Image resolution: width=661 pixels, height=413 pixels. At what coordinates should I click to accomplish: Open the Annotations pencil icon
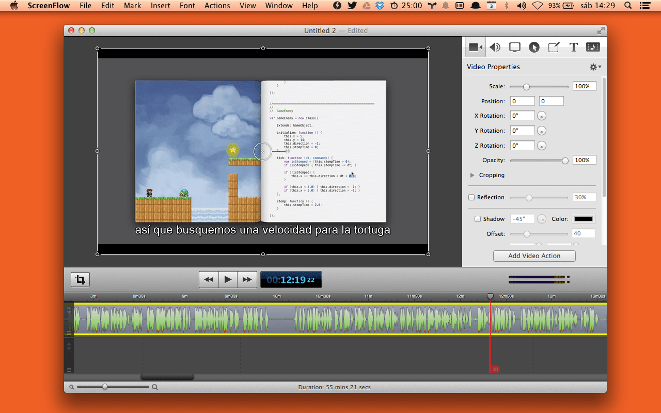554,47
